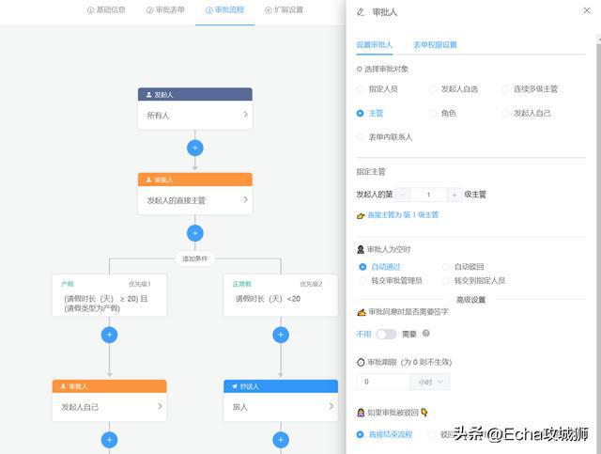Screen dimensions: 601x454
Task: Click plus button below 抄送人 旅人 node
Action: point(281,440)
